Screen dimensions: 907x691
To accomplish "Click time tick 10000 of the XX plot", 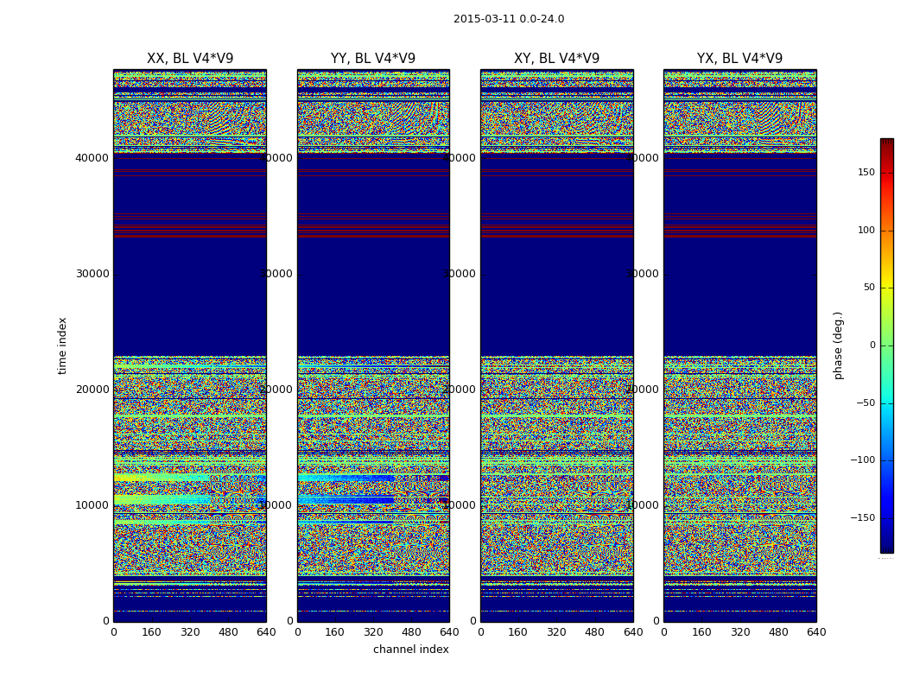I will (92, 504).
